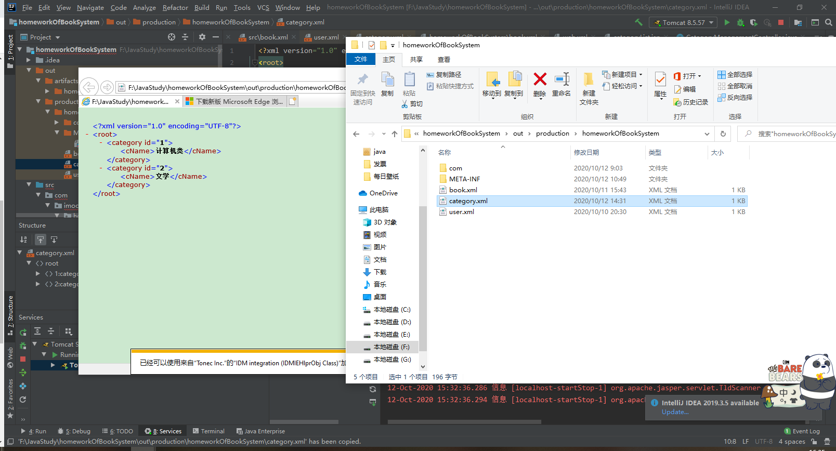
Task: Open Explorer address bar history dropdown
Action: coord(707,134)
